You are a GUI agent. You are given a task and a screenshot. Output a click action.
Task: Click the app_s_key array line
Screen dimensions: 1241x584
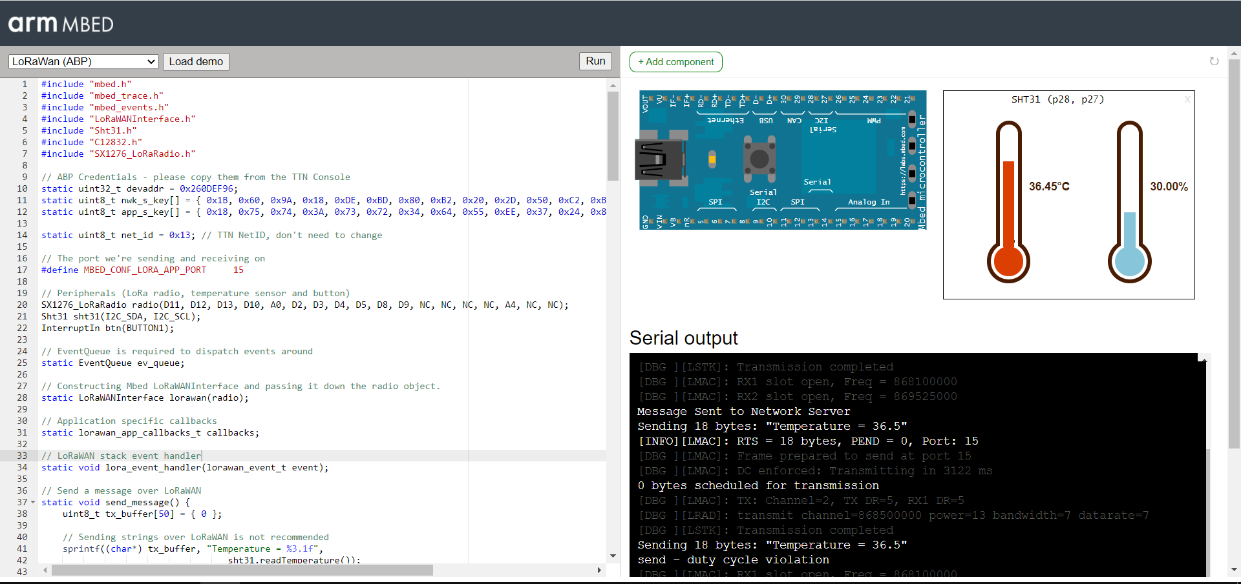pos(324,212)
